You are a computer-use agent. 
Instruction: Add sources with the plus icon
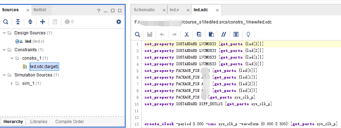(43, 22)
